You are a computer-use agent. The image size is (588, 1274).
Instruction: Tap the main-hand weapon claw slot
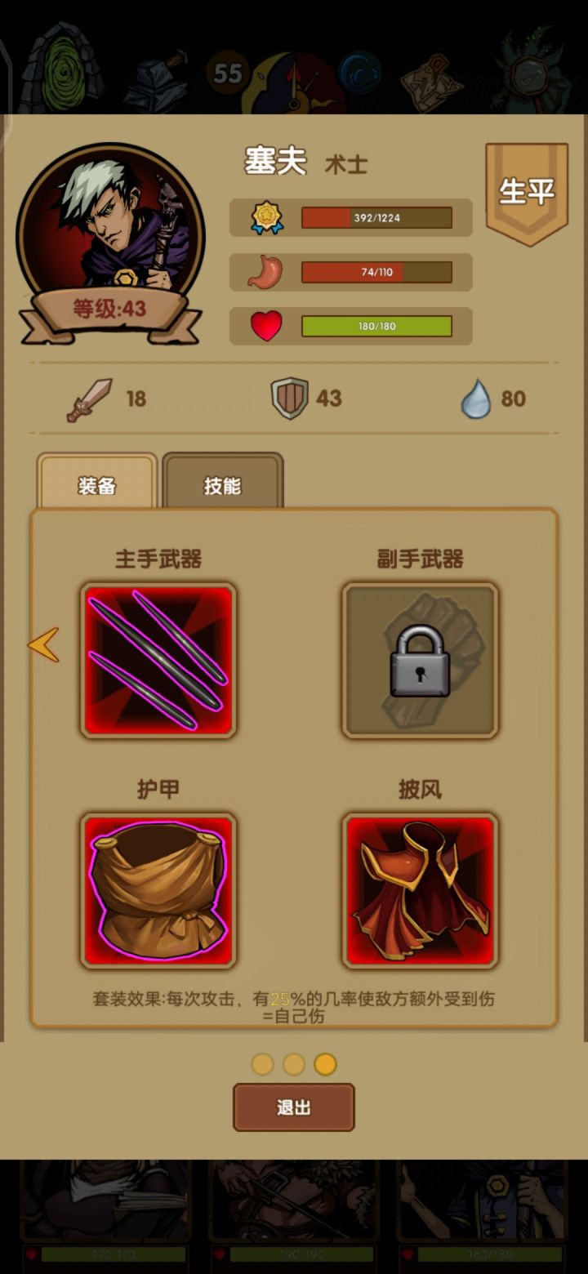coord(158,660)
